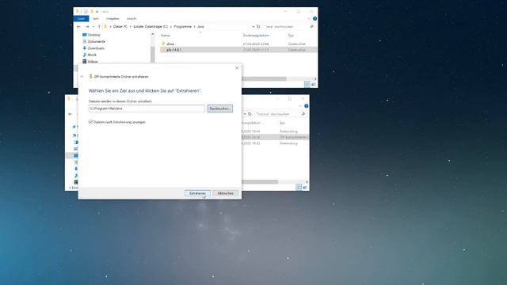
Task: Sort by the Änderungsdatum column header
Action: pos(256,35)
